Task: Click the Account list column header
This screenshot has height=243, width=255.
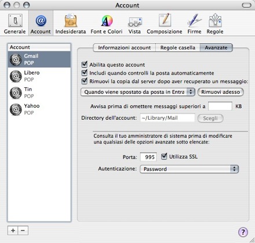Action: 39,47
